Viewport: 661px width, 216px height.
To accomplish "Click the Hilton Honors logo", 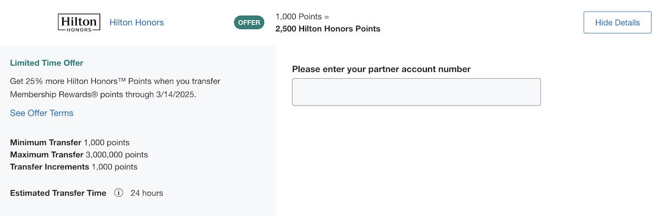I will pyautogui.click(x=79, y=23).
